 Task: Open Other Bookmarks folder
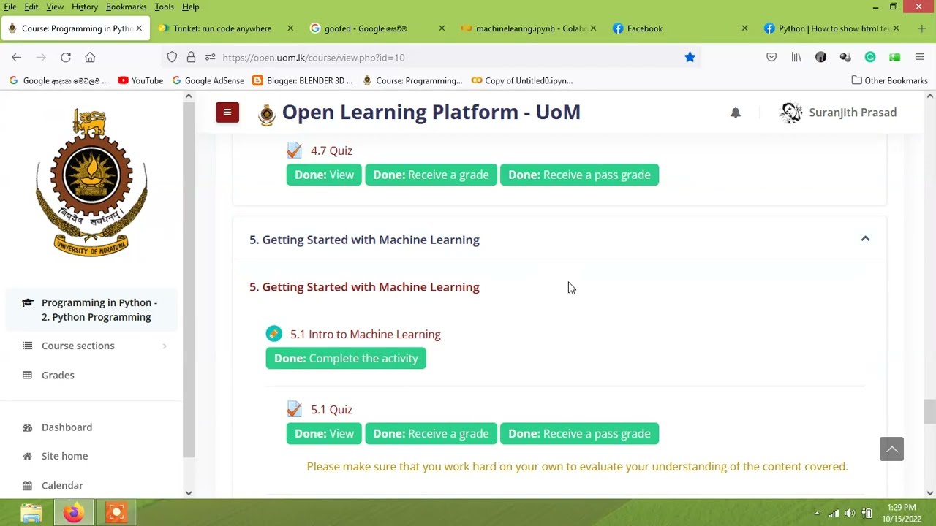click(889, 80)
